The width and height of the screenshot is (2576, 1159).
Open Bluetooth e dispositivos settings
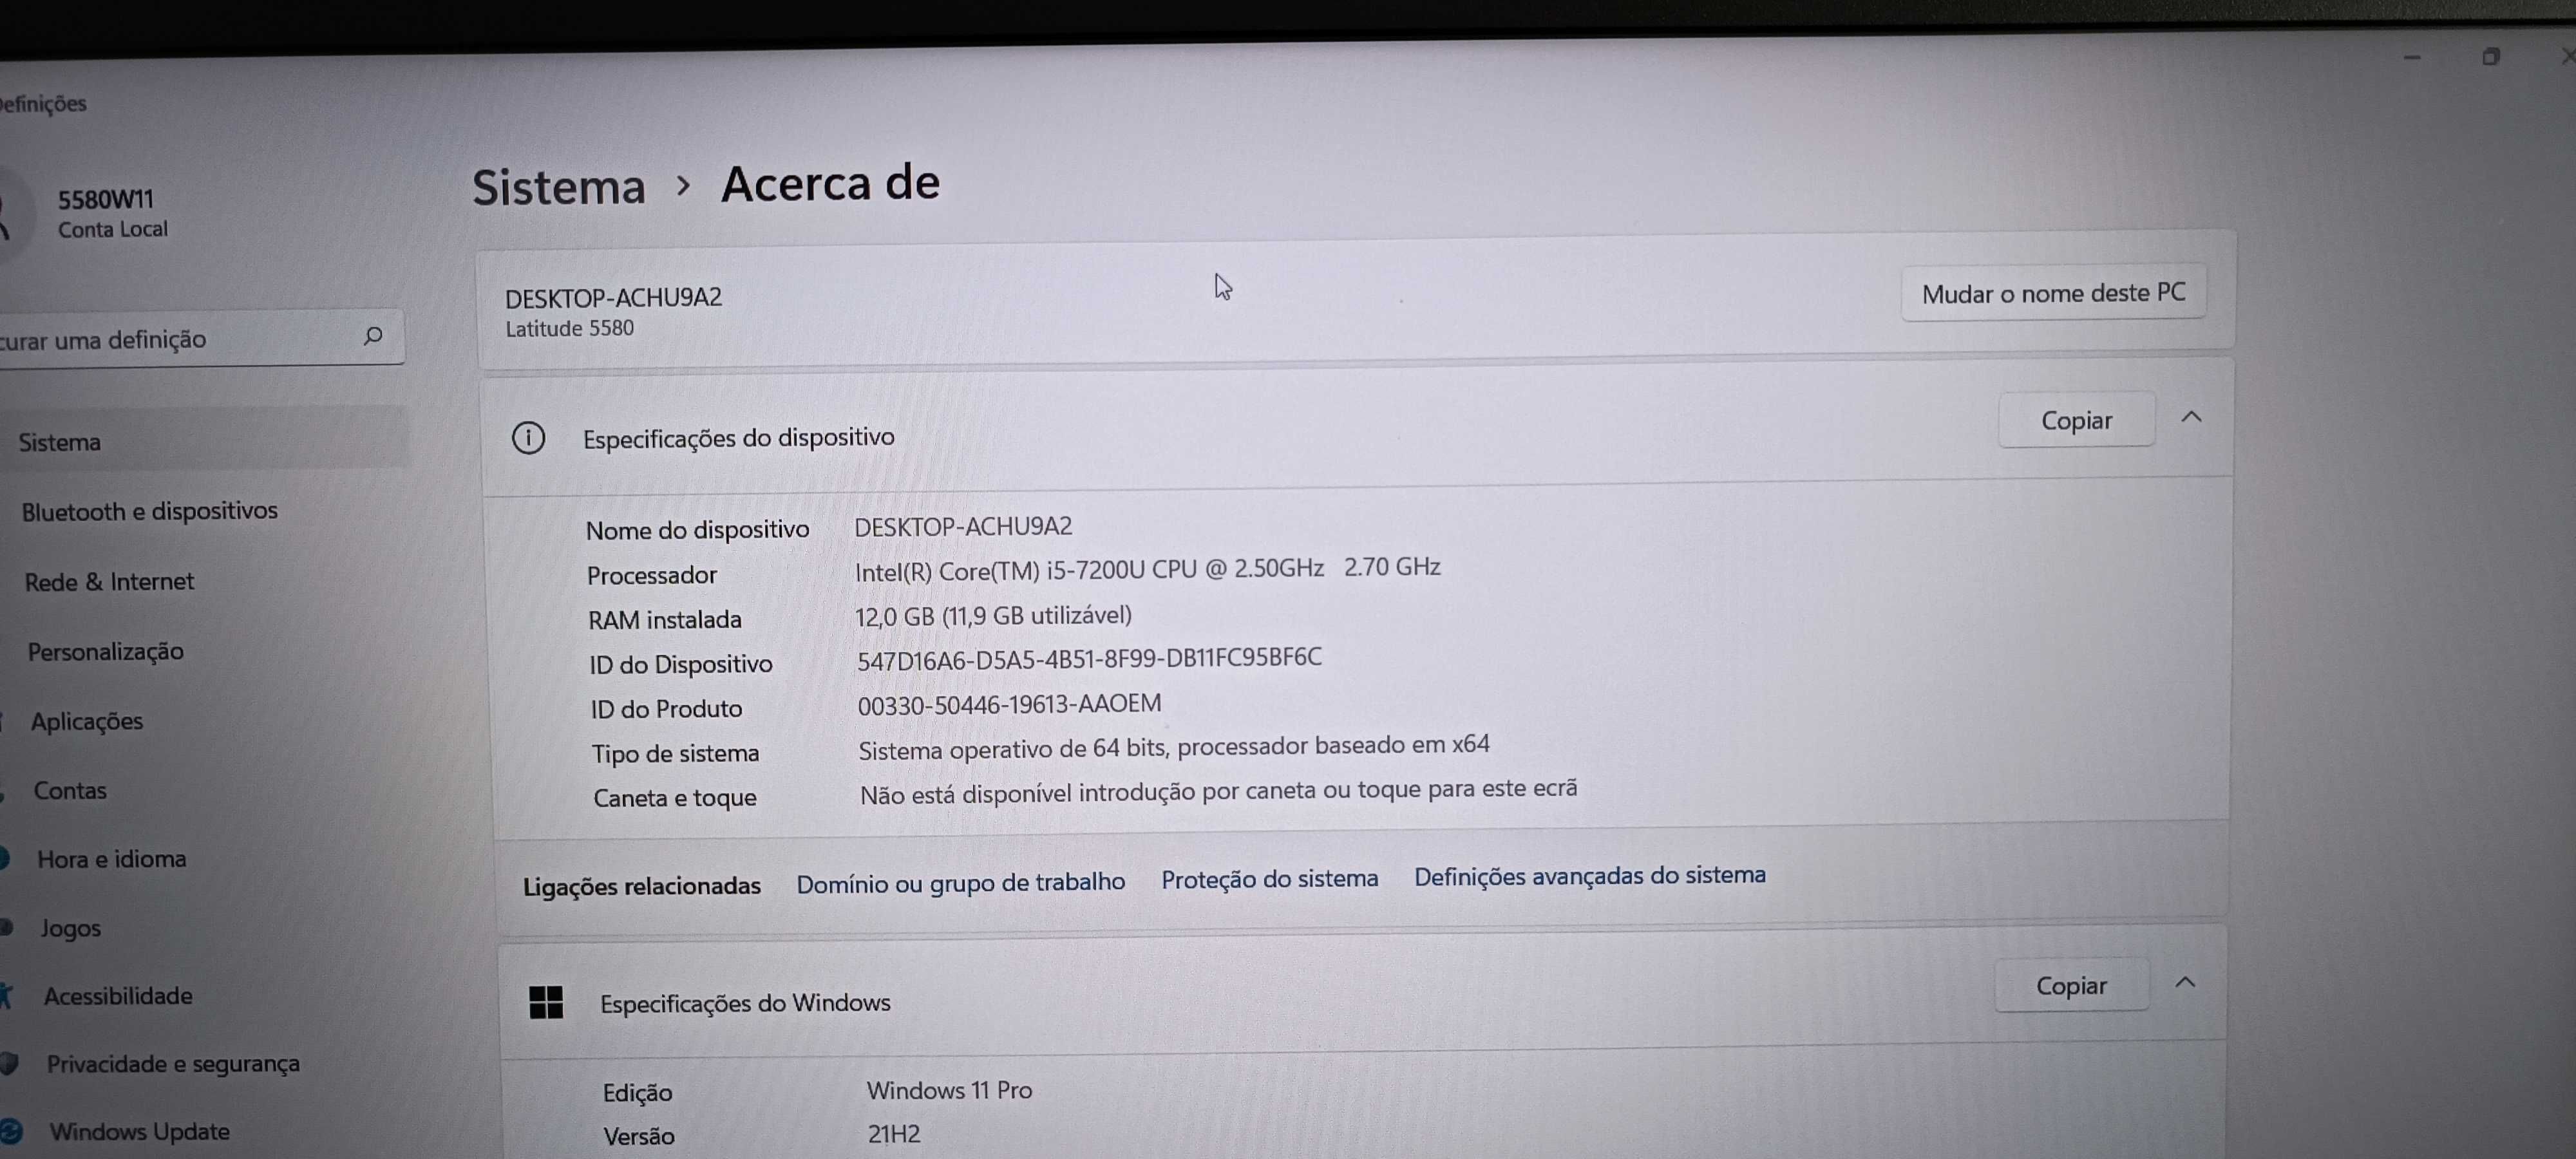click(150, 511)
